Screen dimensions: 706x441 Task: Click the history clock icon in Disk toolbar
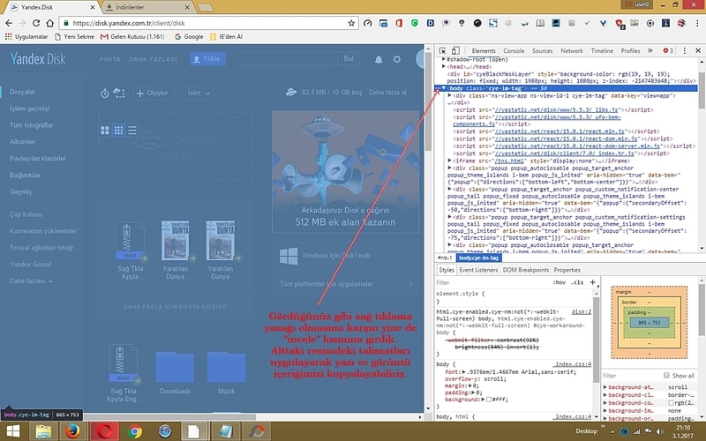[x=104, y=93]
